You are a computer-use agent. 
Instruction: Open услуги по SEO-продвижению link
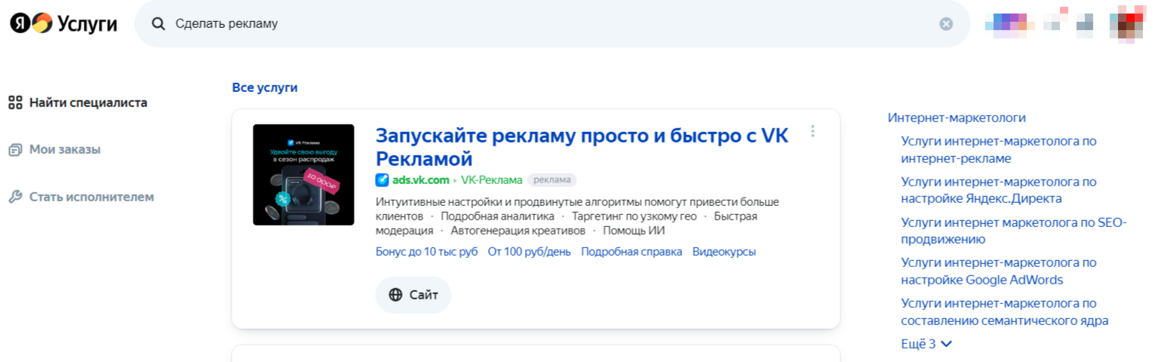pyautogui.click(x=1013, y=231)
